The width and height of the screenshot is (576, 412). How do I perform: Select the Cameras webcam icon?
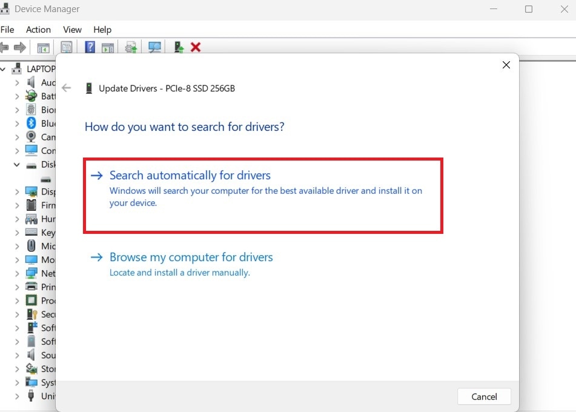pyautogui.click(x=31, y=137)
